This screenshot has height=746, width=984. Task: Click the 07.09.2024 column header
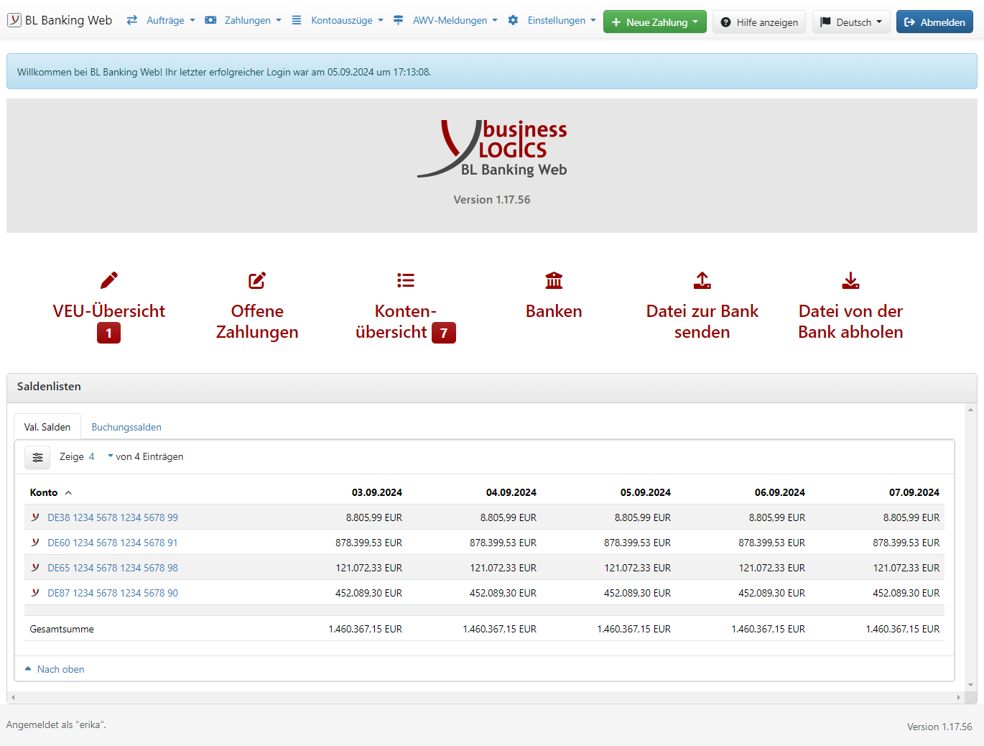tap(914, 492)
